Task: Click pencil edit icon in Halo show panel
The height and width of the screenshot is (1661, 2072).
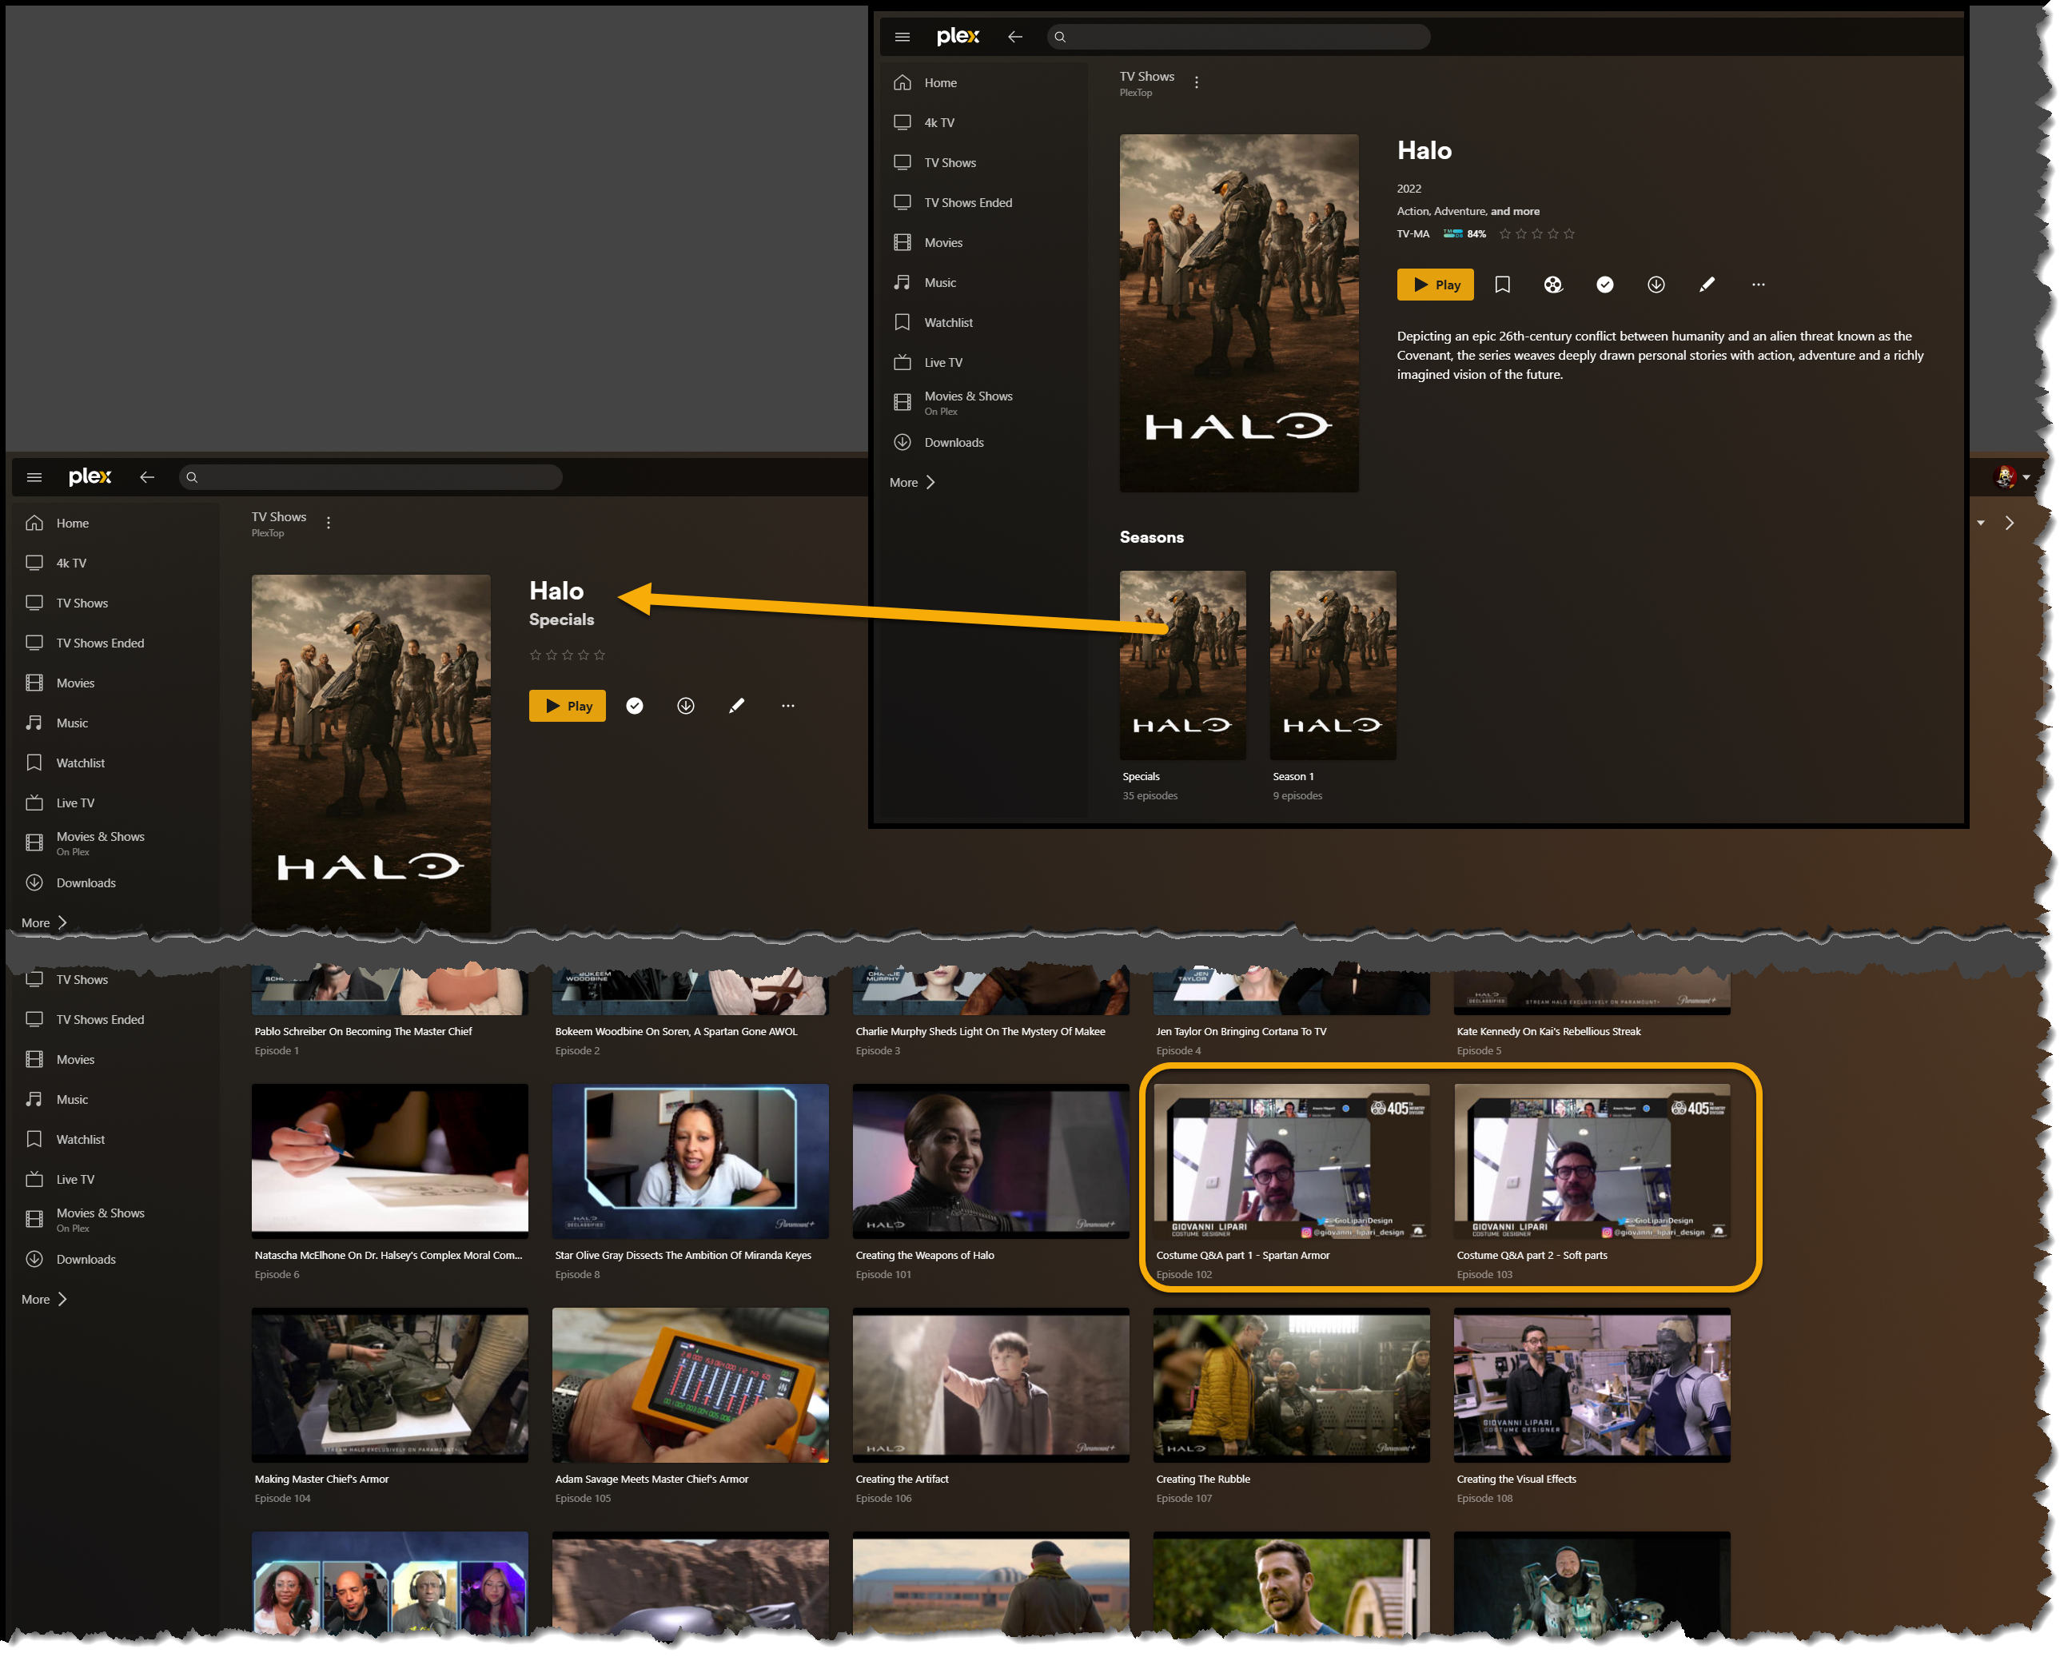Action: point(1707,285)
